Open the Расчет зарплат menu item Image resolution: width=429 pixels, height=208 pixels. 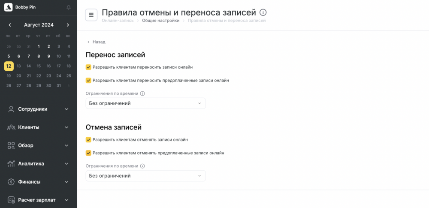point(38,200)
